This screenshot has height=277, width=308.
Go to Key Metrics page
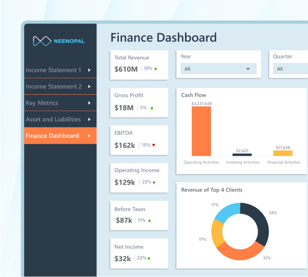[60, 103]
